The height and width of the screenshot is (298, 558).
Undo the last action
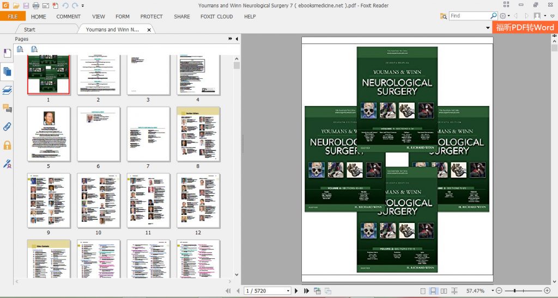tap(65, 5)
